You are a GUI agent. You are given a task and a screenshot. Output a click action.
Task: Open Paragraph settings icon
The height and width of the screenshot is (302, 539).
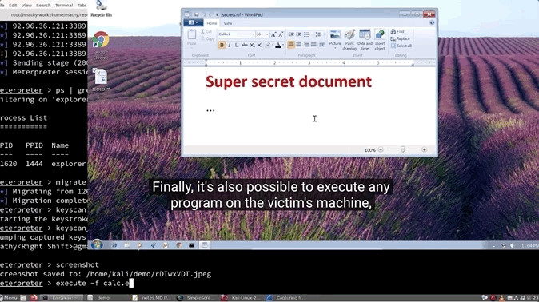point(321,45)
